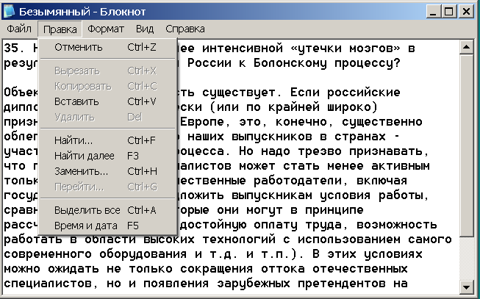Viewport: 480px width, 299px height.
Task: Choose Отменить in the edit menu
Action: [x=79, y=48]
